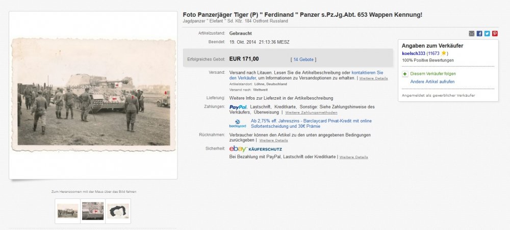Share this listing on Twitter
This screenshot has width=510, height=230.
(x=487, y=34)
